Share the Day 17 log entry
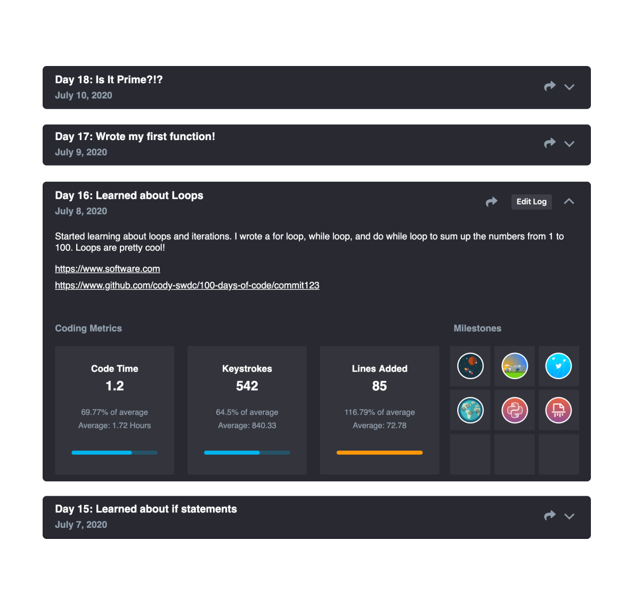Image resolution: width=633 pixels, height=606 pixels. (x=549, y=143)
